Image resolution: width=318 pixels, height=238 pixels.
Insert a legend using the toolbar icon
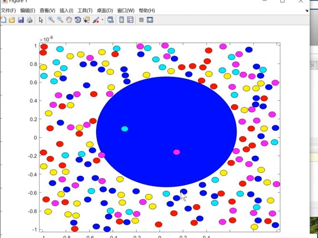(x=130, y=20)
